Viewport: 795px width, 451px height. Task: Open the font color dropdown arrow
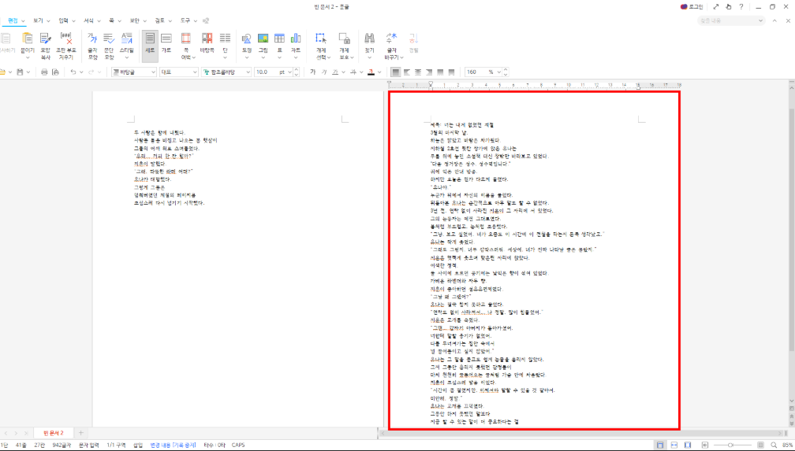[379, 72]
